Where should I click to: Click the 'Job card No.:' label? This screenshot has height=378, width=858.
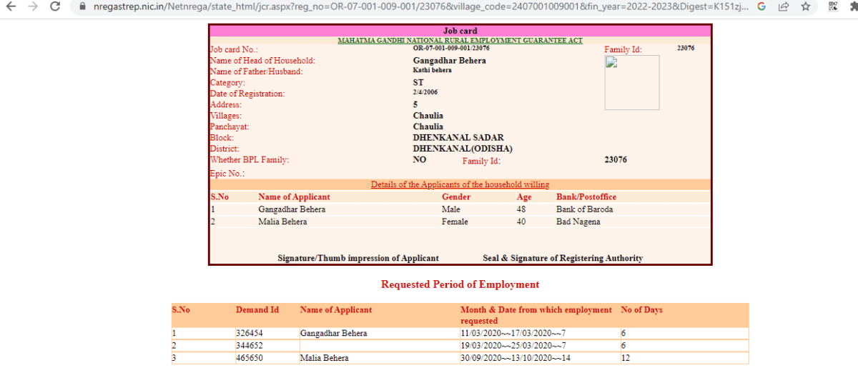click(234, 50)
